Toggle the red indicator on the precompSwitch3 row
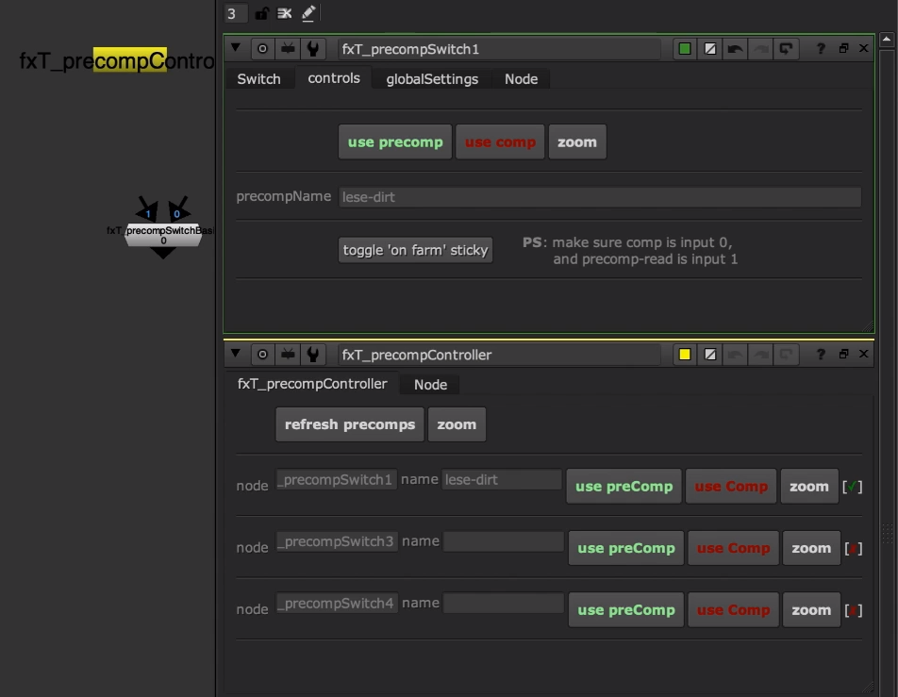The width and height of the screenshot is (898, 697). coord(854,547)
